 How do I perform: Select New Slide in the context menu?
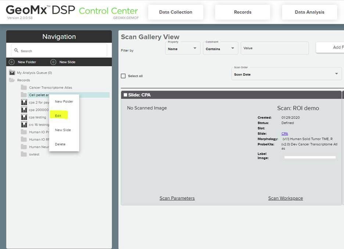coord(63,130)
